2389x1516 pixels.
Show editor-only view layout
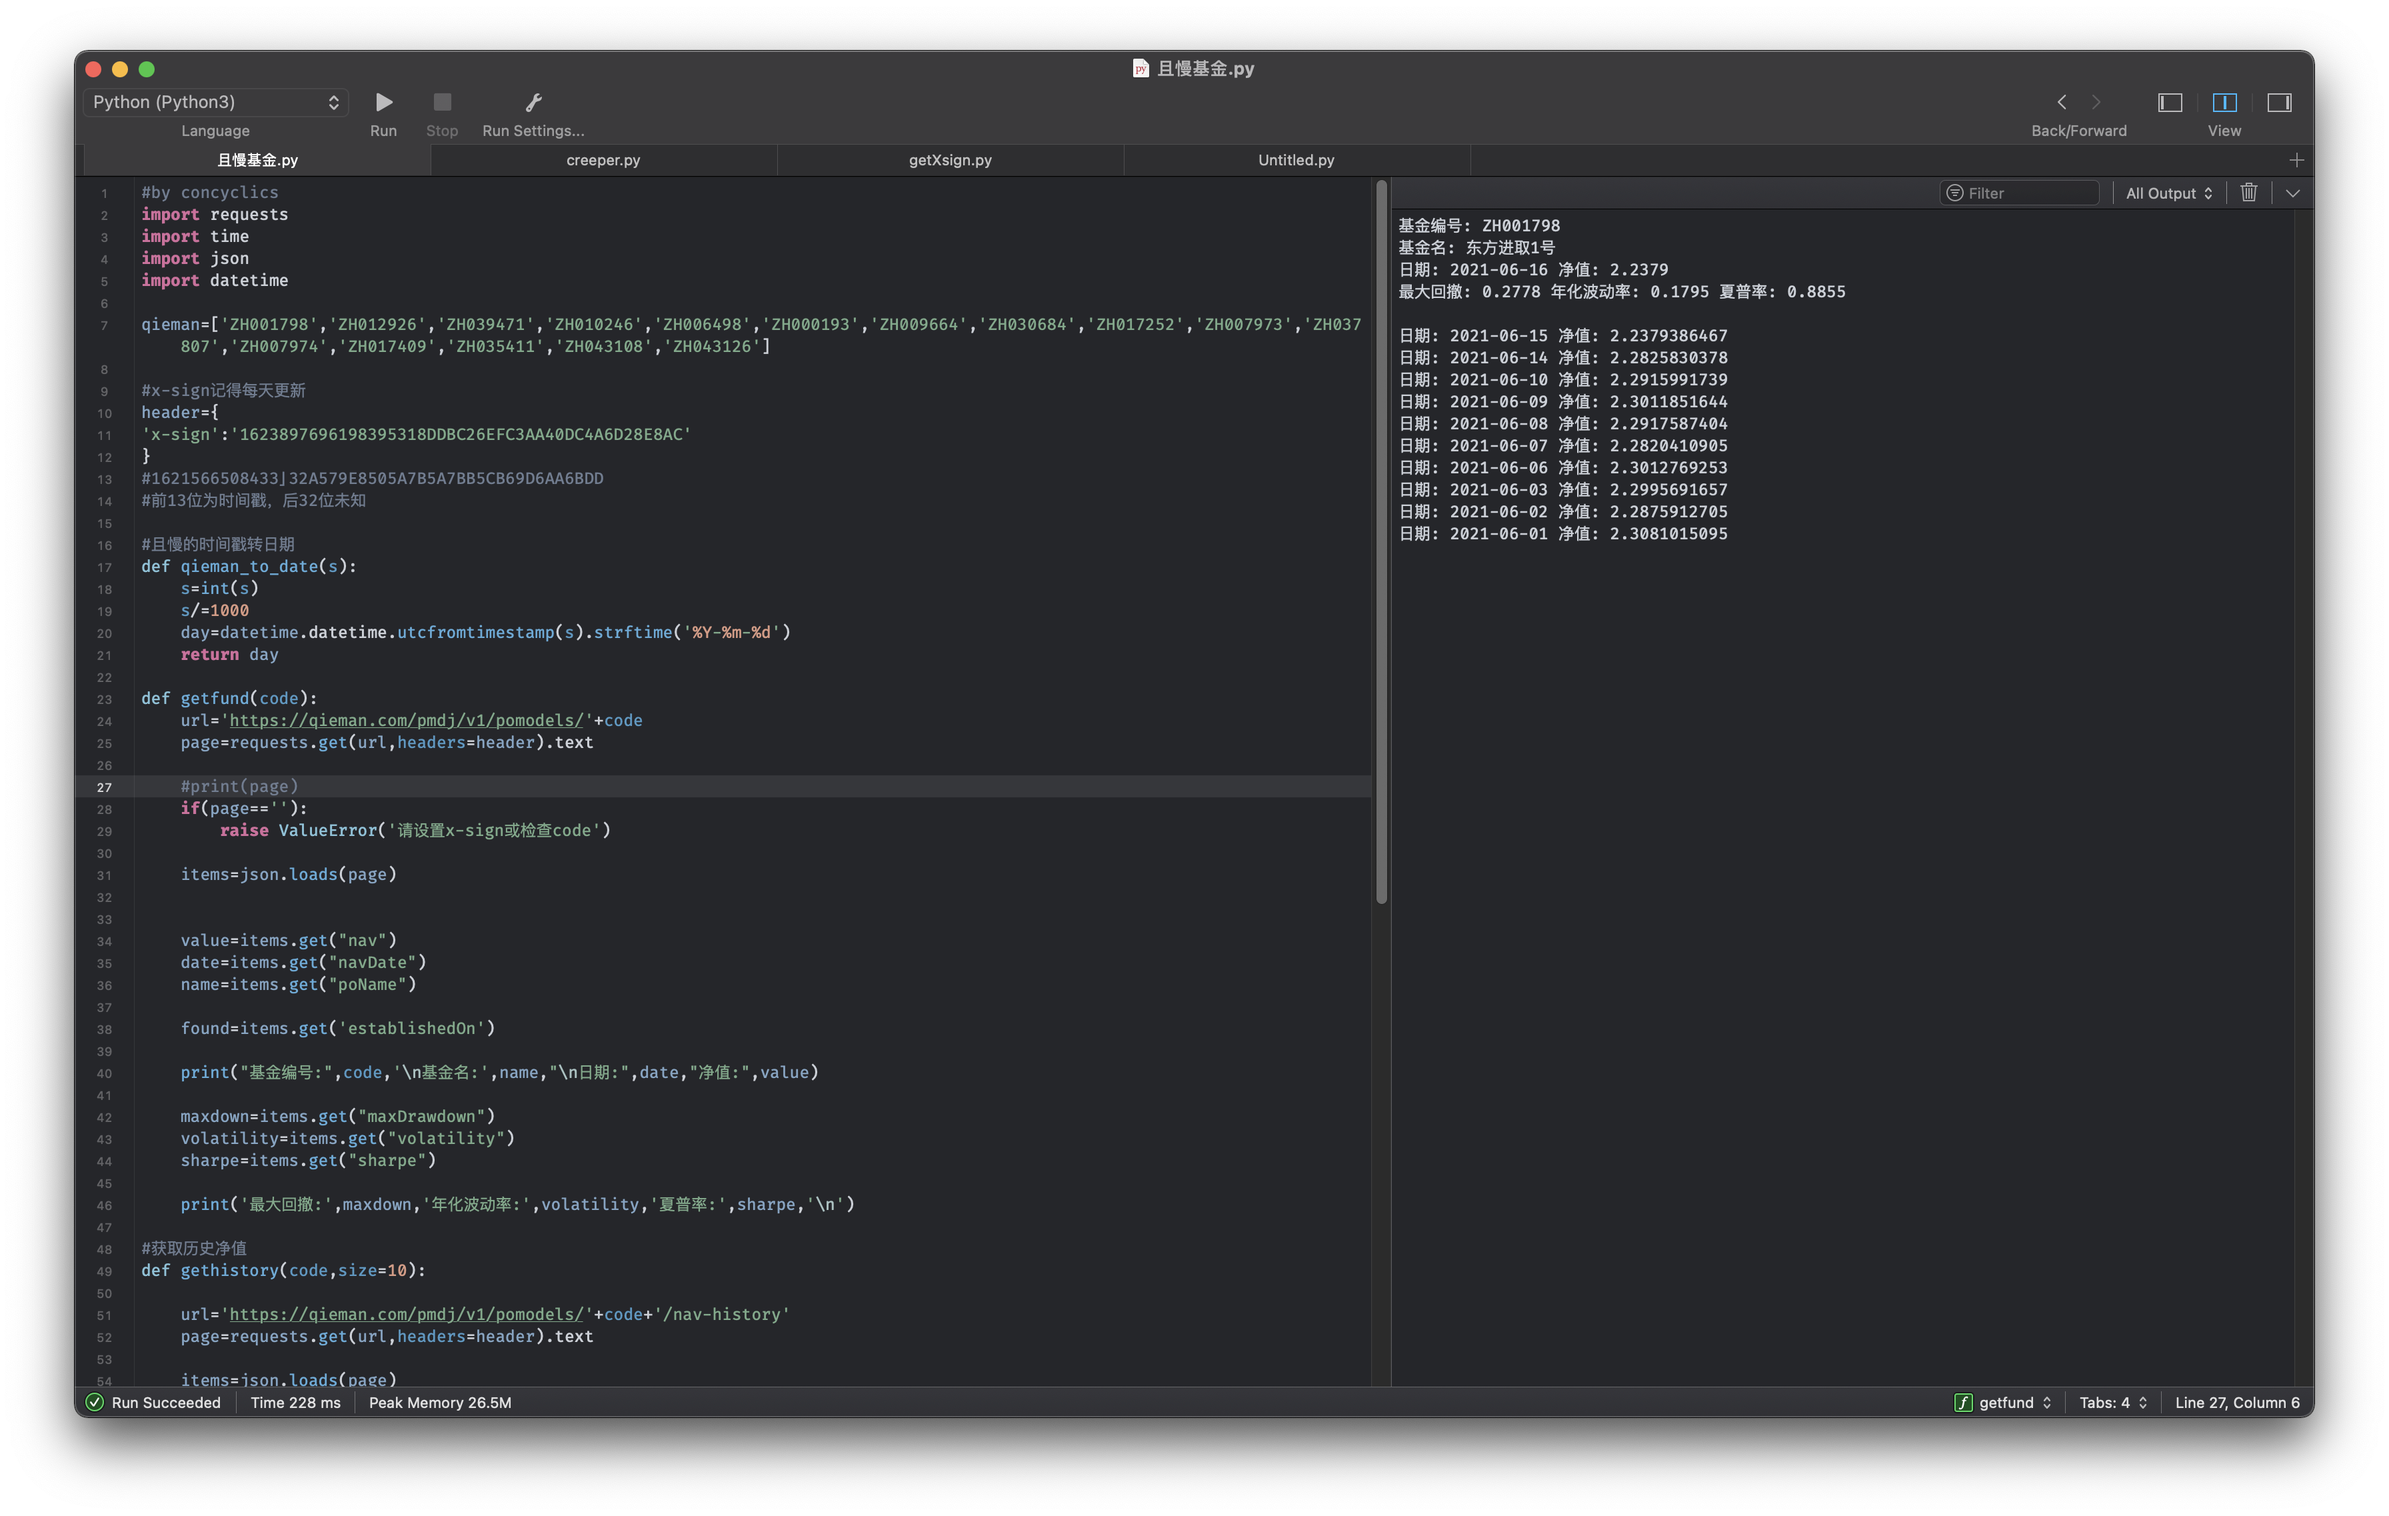pos(2170,102)
